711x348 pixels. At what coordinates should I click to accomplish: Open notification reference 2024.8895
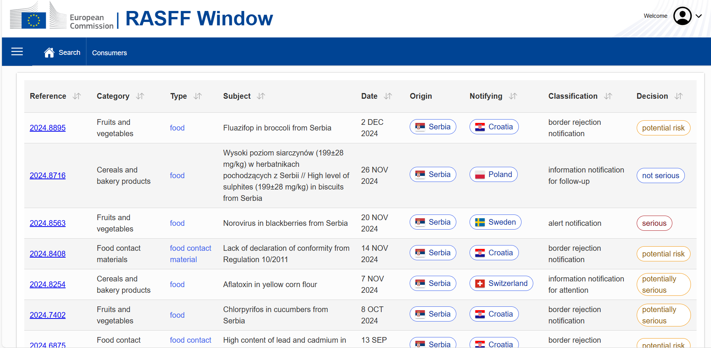(x=48, y=128)
